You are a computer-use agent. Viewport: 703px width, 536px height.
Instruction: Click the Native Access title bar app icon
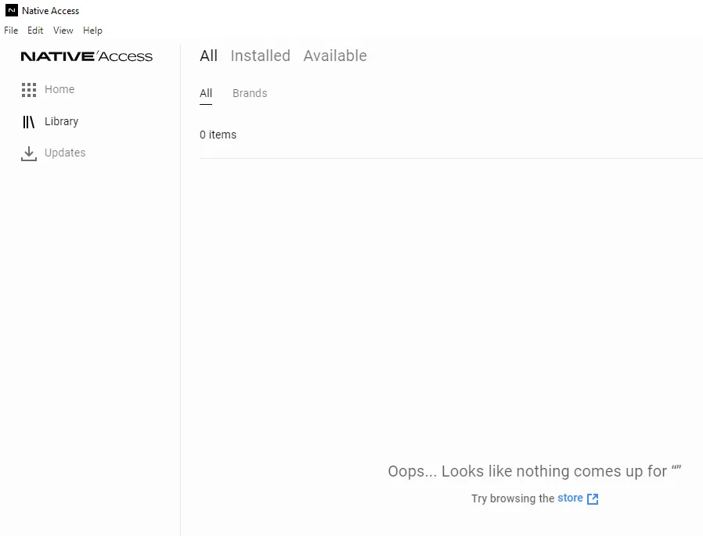click(12, 10)
